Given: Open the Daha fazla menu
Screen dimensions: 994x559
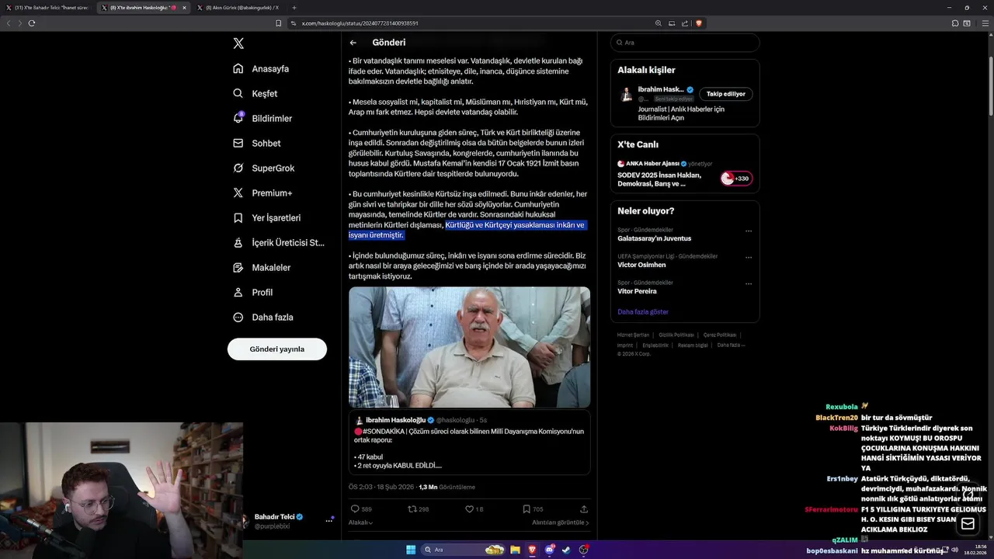Looking at the screenshot, I should (262, 317).
